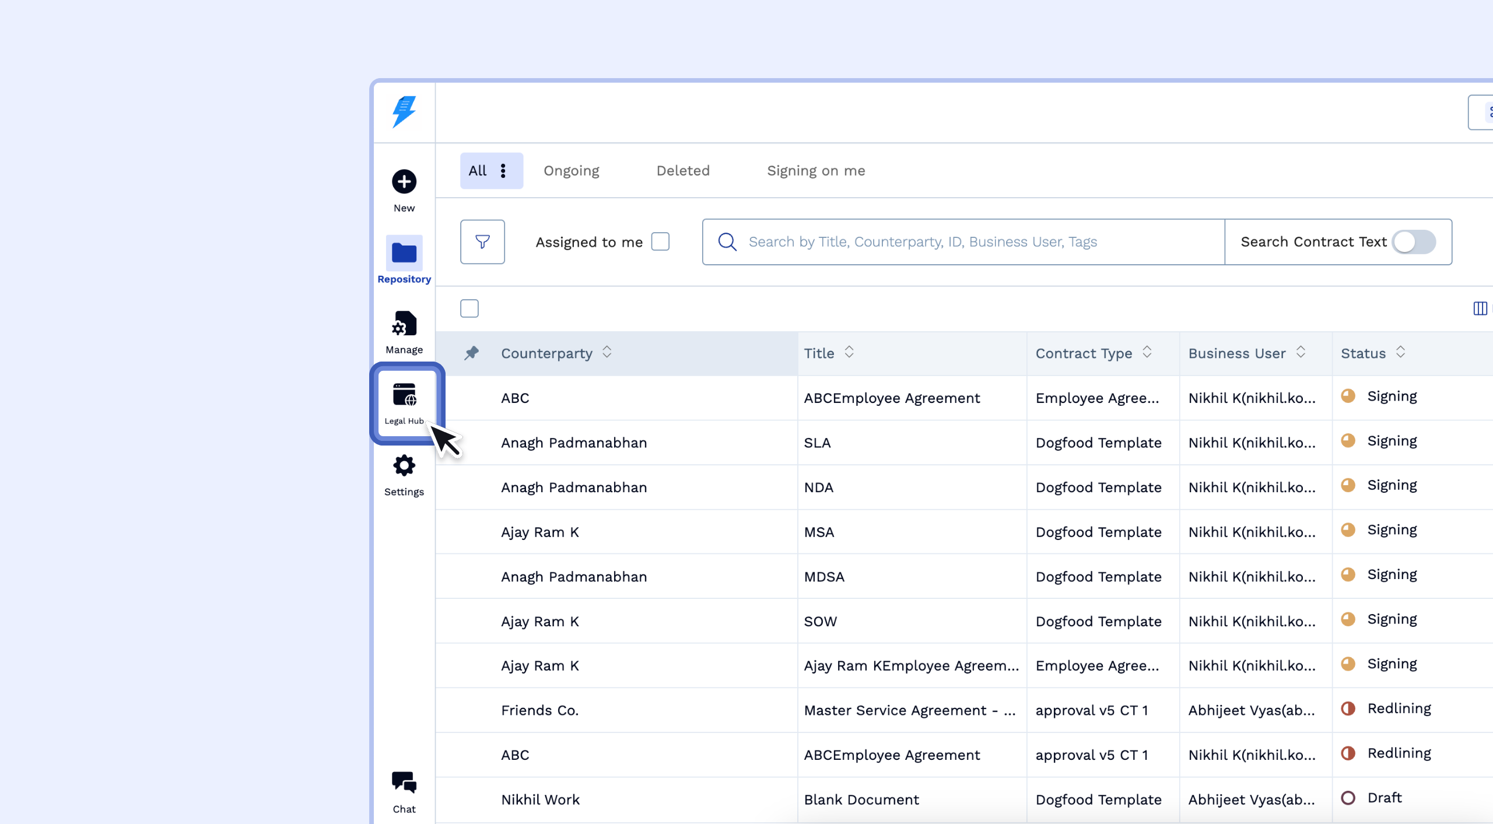Image resolution: width=1493 pixels, height=824 pixels.
Task: Check the Assigned to me checkbox
Action: click(x=660, y=241)
